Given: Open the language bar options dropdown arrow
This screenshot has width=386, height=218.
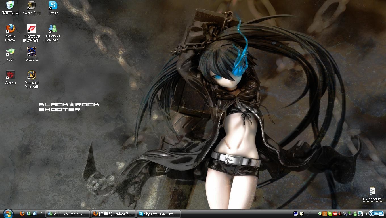Looking at the screenshot, I should pyautogui.click(x=308, y=215).
